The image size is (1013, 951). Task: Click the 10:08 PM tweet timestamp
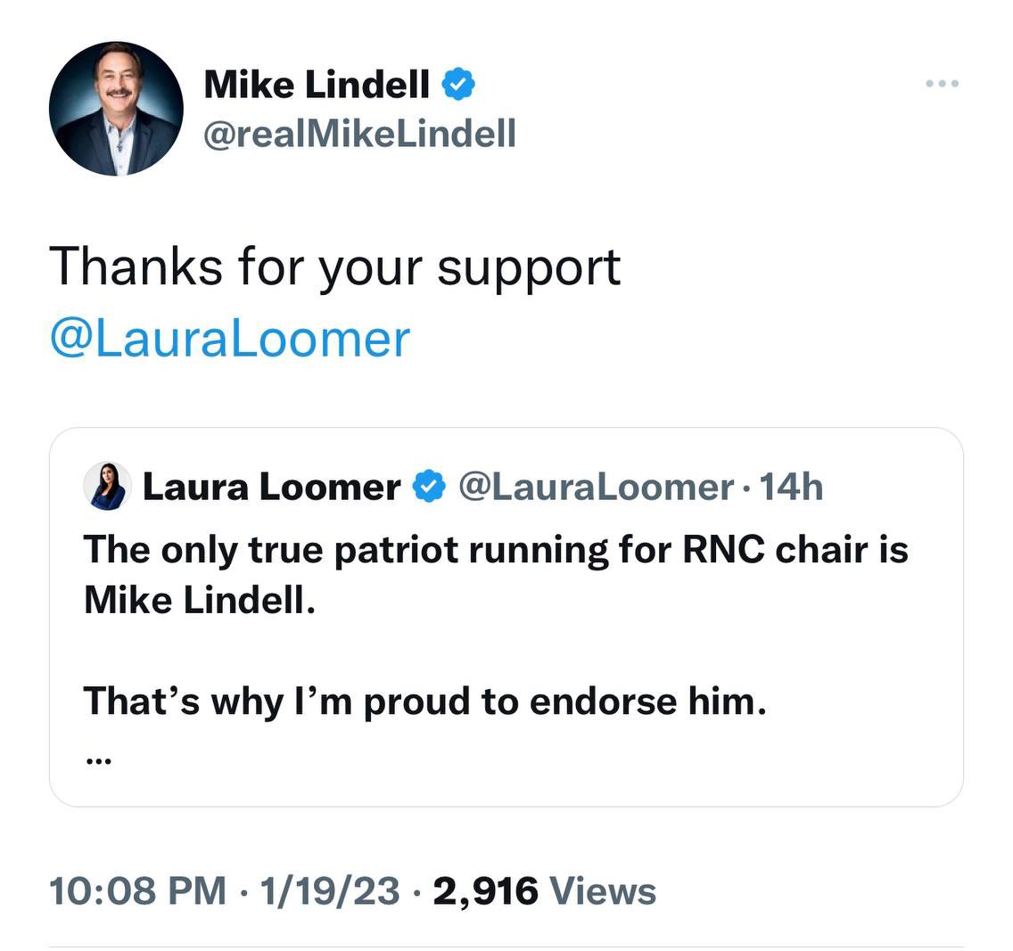(x=137, y=890)
